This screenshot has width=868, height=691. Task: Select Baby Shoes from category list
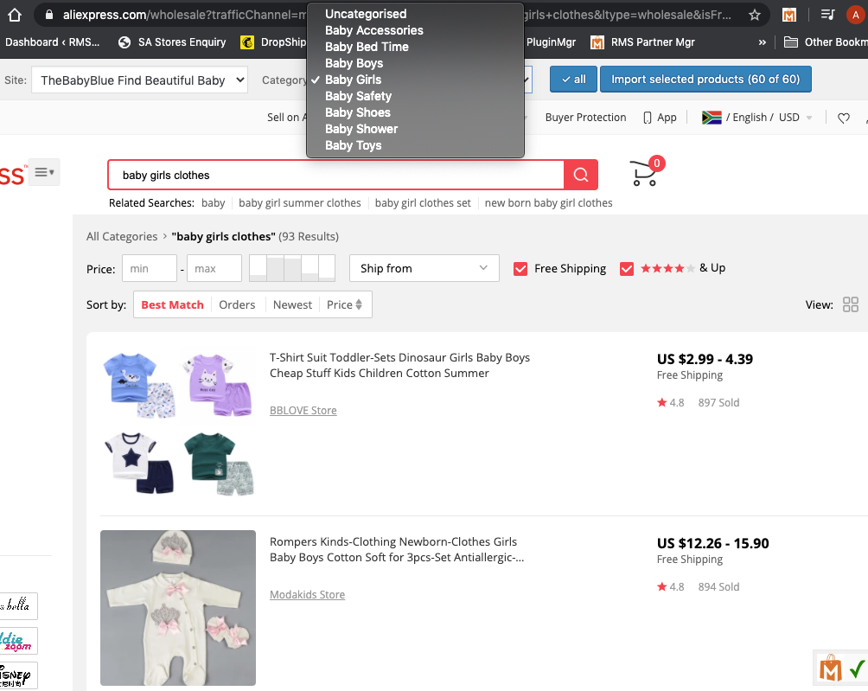[357, 112]
